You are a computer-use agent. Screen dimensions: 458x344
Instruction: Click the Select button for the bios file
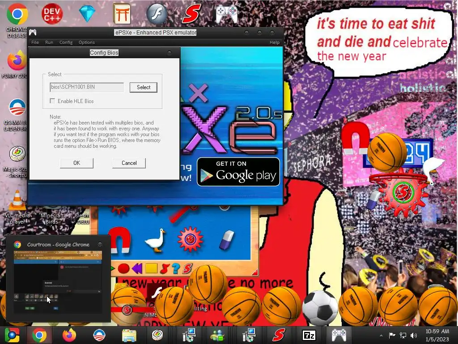pyautogui.click(x=144, y=87)
